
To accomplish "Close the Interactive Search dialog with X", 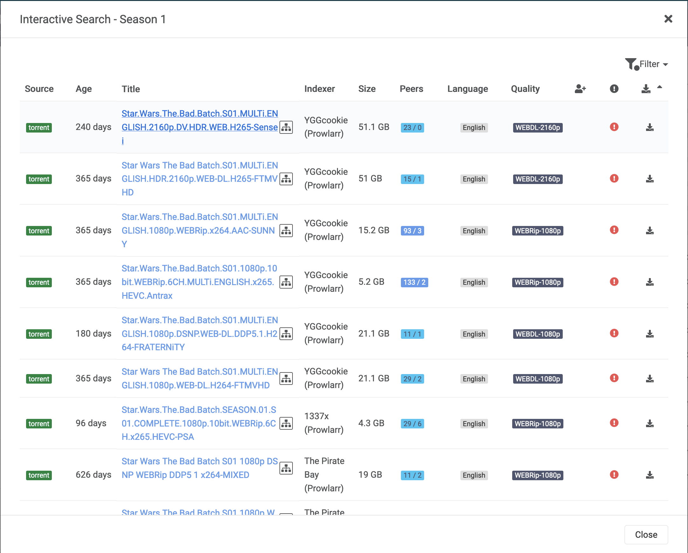I will pyautogui.click(x=668, y=19).
